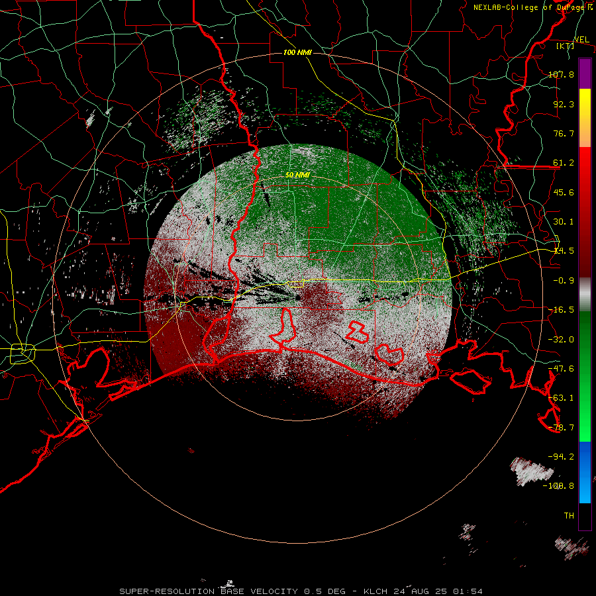Click the -47.6 velocity scale value
Viewport: 596px width, 596px height.
[x=561, y=369]
